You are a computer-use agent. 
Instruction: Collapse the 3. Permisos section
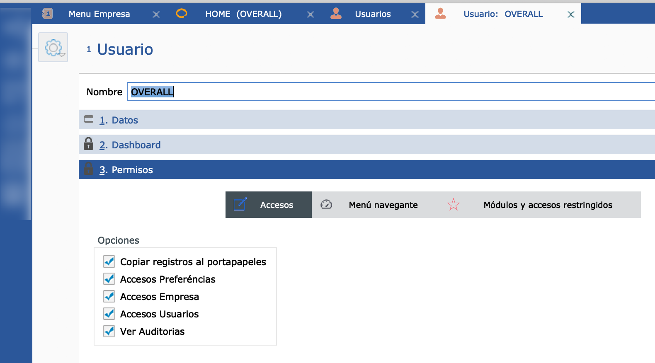pyautogui.click(x=132, y=170)
